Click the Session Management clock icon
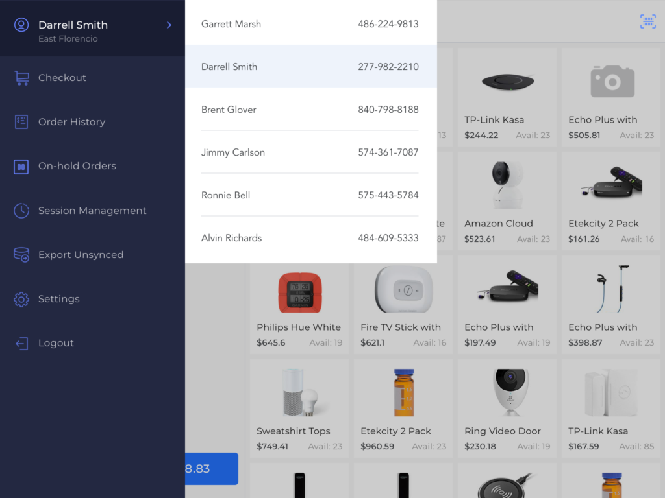 pos(21,211)
